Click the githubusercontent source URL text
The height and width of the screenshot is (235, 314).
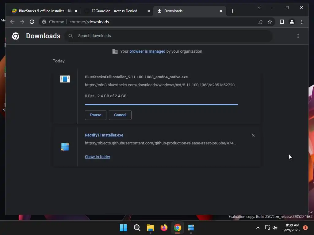pyautogui.click(x=160, y=143)
